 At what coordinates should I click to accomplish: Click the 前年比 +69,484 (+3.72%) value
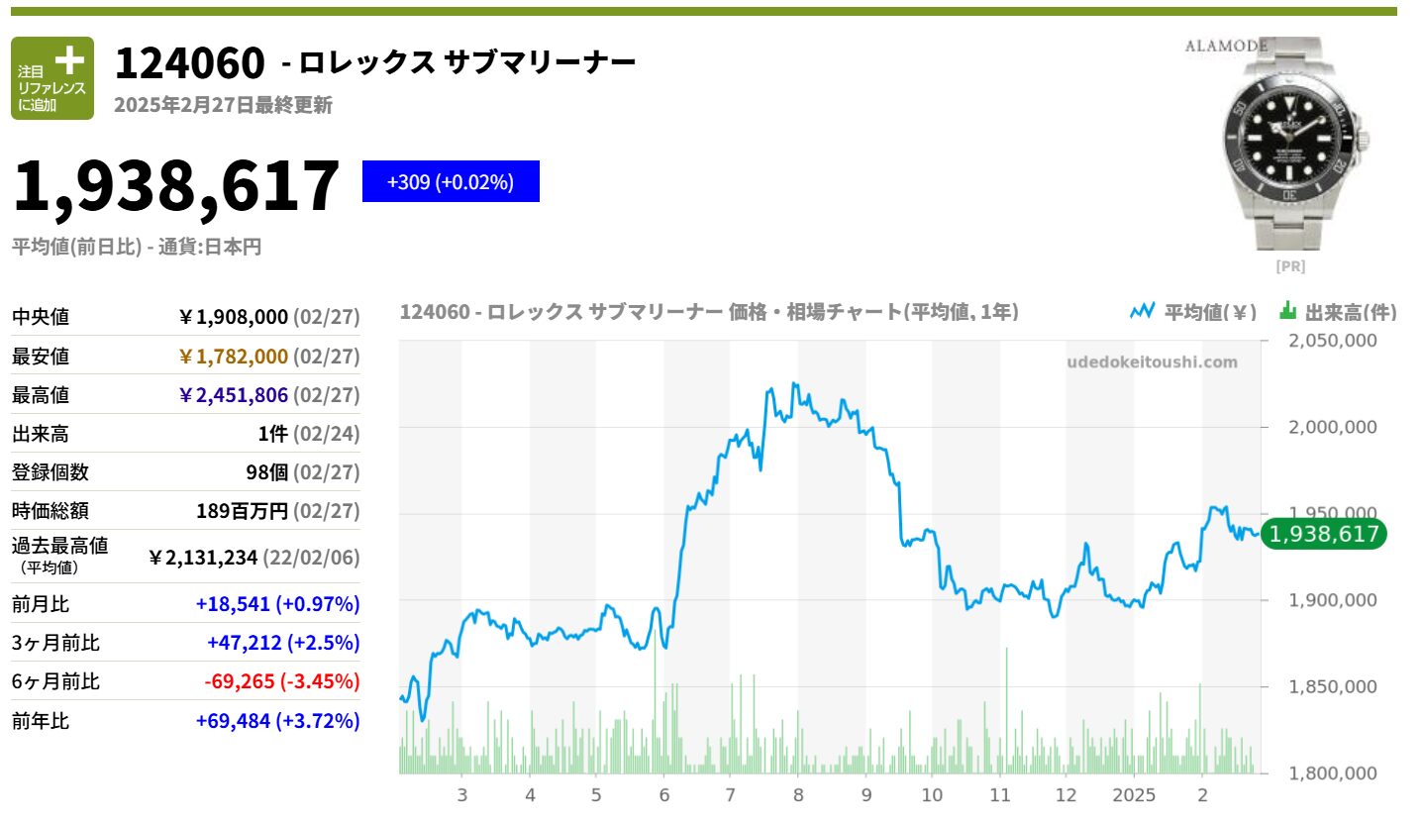pos(277,721)
